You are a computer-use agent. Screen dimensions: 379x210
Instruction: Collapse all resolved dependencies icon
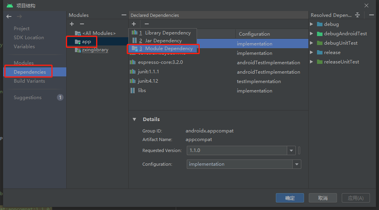click(x=357, y=15)
